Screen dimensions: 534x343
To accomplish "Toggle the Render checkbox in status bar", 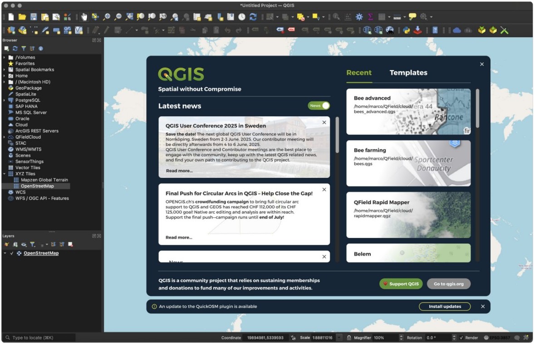I will tap(461, 338).
